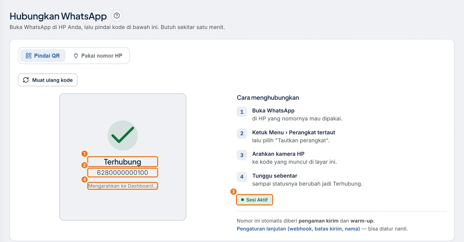Click the "ke kode yang muncul di layar ini" line
Viewport: 464px width, 242px height.
pos(294,162)
